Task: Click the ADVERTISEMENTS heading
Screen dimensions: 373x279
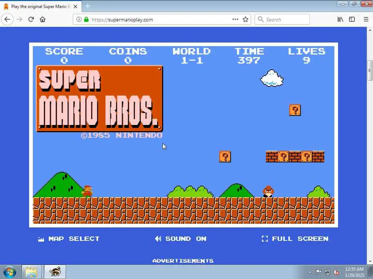Action: point(183,261)
